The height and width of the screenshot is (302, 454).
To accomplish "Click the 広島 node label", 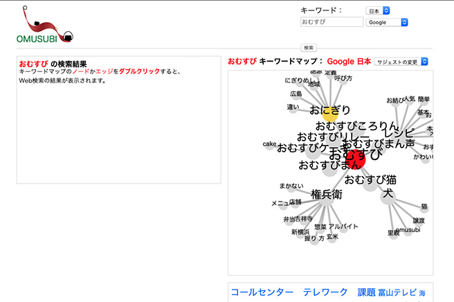I will point(296,94).
